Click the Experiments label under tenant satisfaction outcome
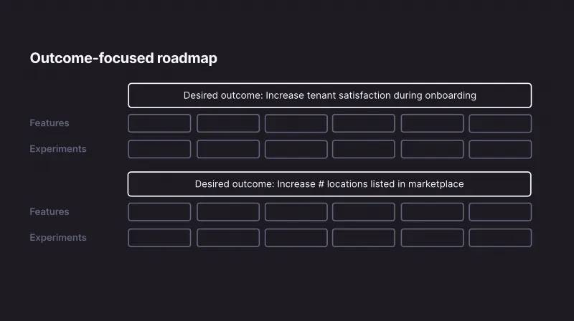Viewport: 574px width, 321px height. point(58,149)
